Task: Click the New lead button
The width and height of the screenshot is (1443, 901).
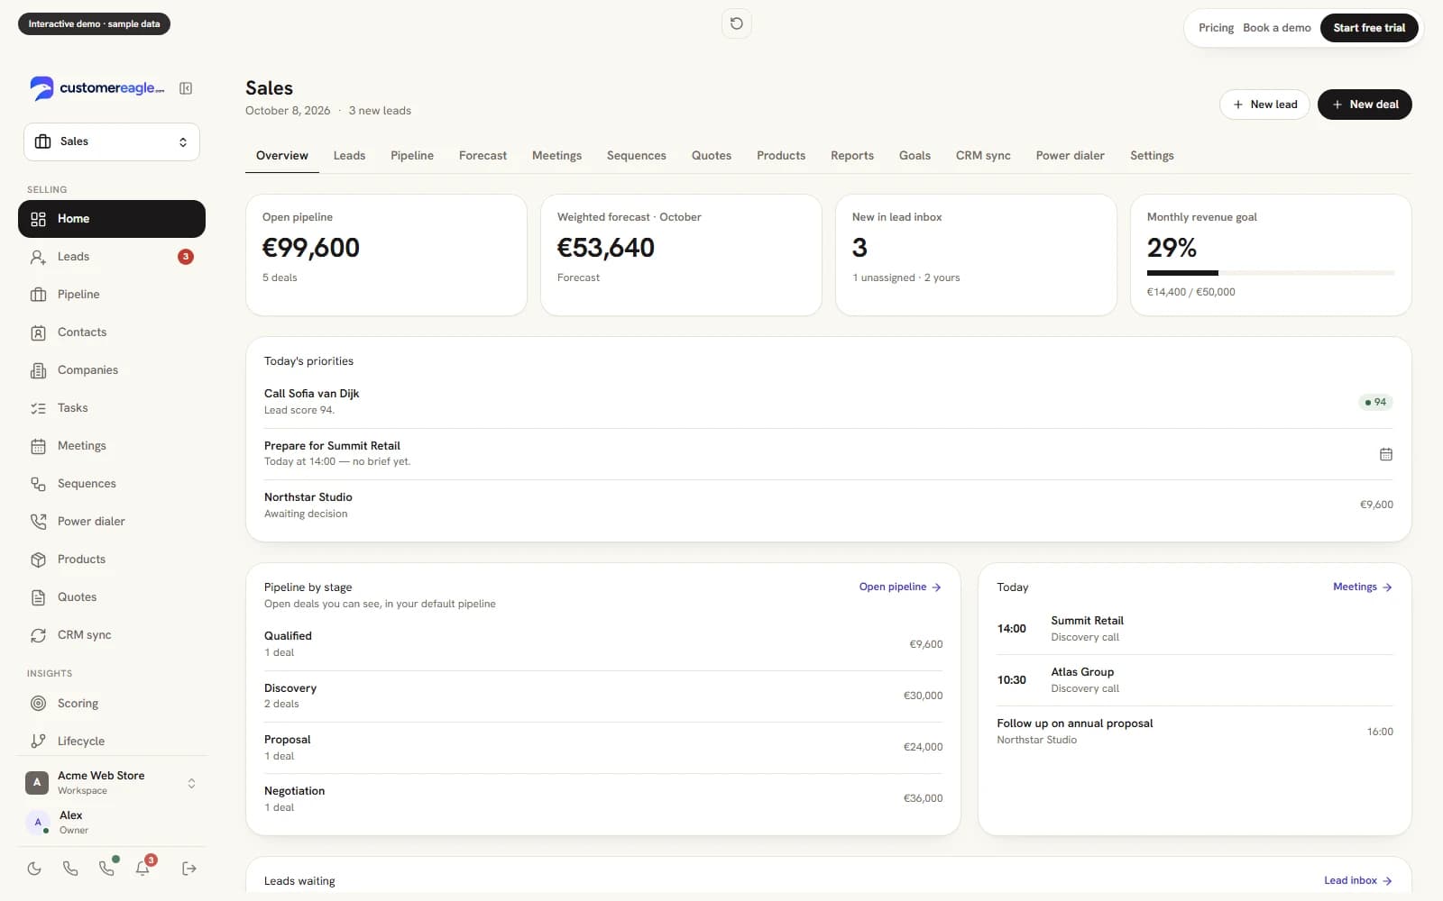Action: coord(1264,105)
